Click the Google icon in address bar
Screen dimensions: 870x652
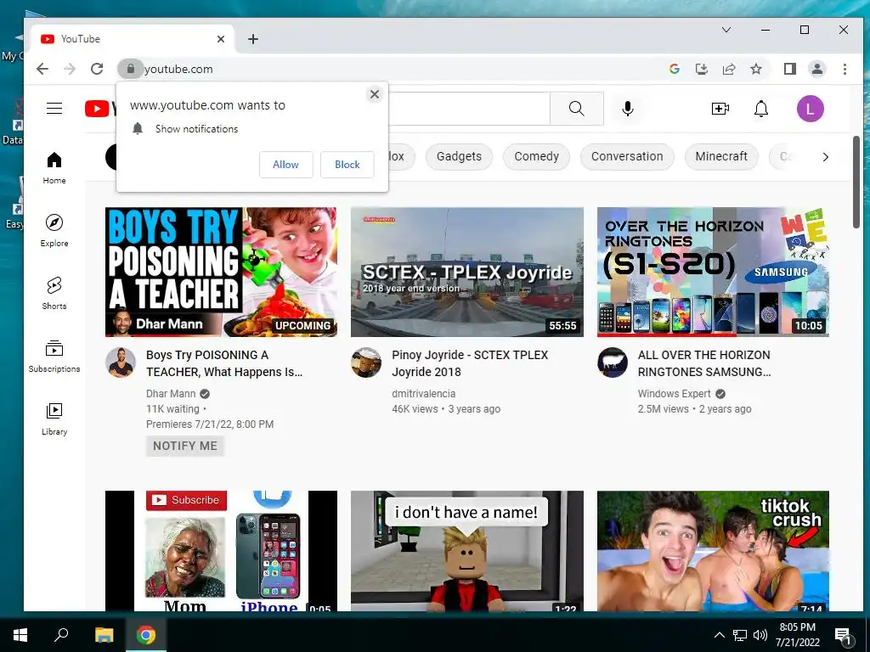pyautogui.click(x=675, y=69)
